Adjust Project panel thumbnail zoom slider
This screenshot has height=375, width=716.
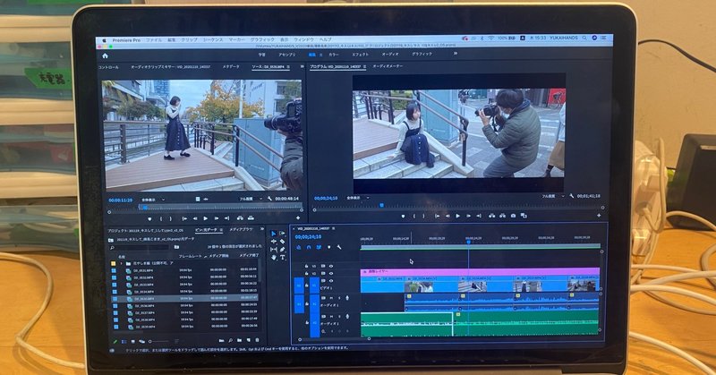(x=158, y=341)
